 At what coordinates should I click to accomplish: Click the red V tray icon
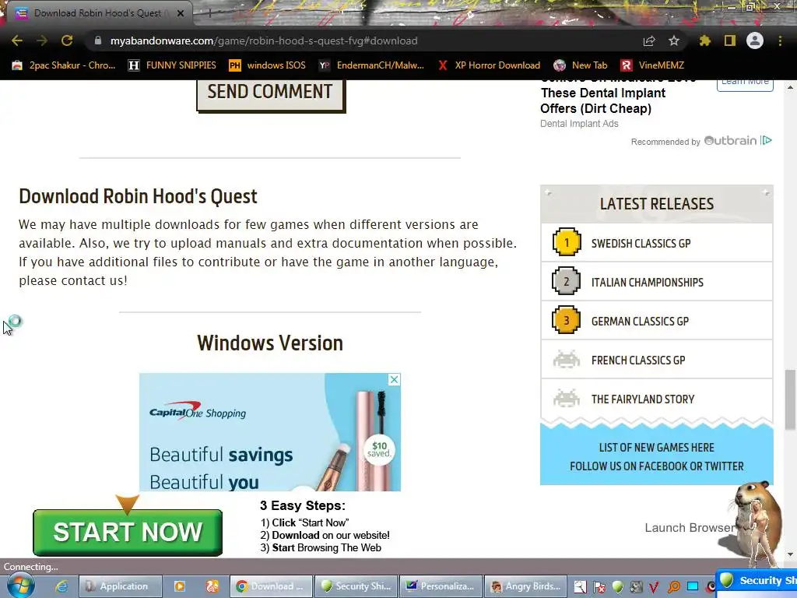click(654, 587)
